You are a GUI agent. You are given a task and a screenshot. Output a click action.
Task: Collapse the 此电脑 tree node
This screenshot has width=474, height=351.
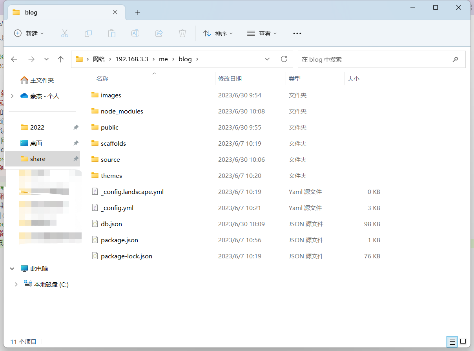click(12, 269)
